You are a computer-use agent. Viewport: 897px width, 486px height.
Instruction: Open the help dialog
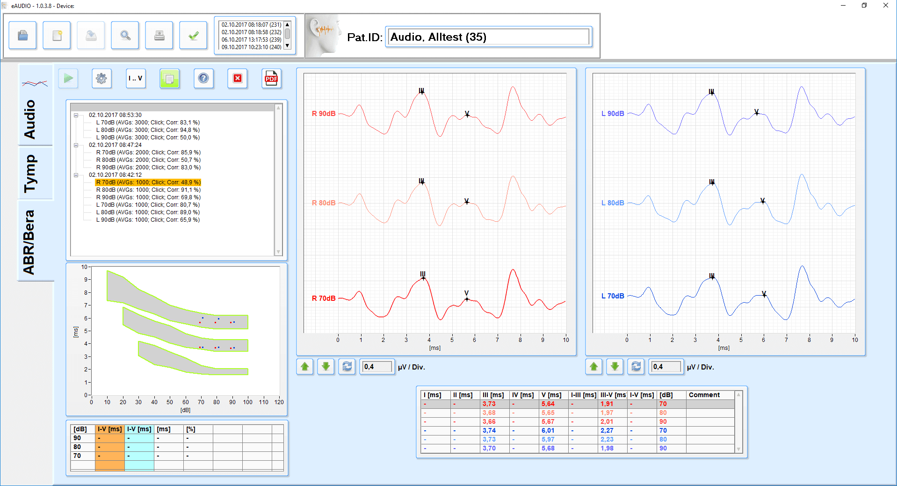pyautogui.click(x=203, y=79)
